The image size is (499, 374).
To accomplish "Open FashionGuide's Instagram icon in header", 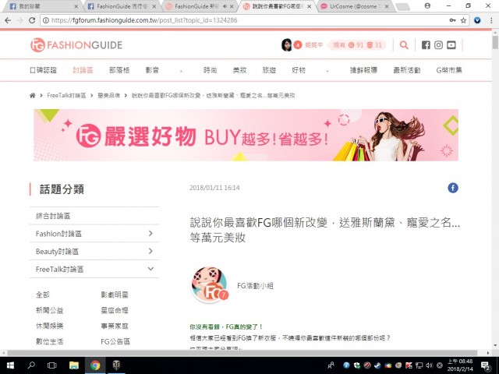I will tap(438, 45).
